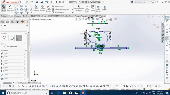Image resolution: width=170 pixels, height=95 pixels.
Task: Click the Repair Sketch tool
Action: (87, 9)
